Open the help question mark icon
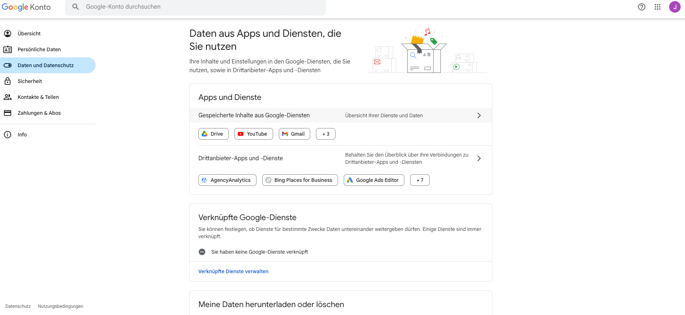Viewport: 685px width, 315px height. [642, 7]
